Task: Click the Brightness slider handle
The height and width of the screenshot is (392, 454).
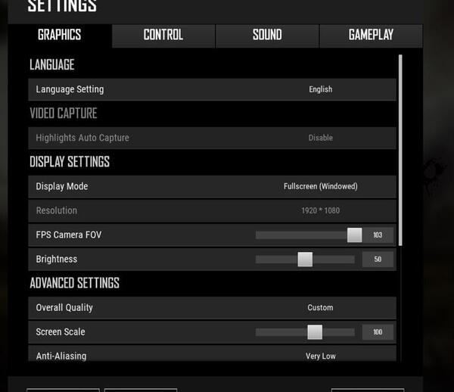Action: (x=305, y=259)
